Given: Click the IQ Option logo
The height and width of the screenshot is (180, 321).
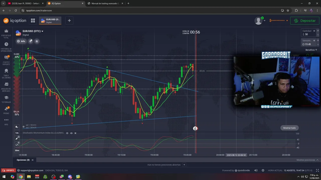Looking at the screenshot, I should click(15, 20).
